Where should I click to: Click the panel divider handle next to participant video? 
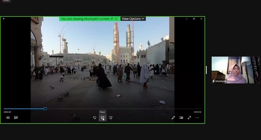[x=207, y=70]
